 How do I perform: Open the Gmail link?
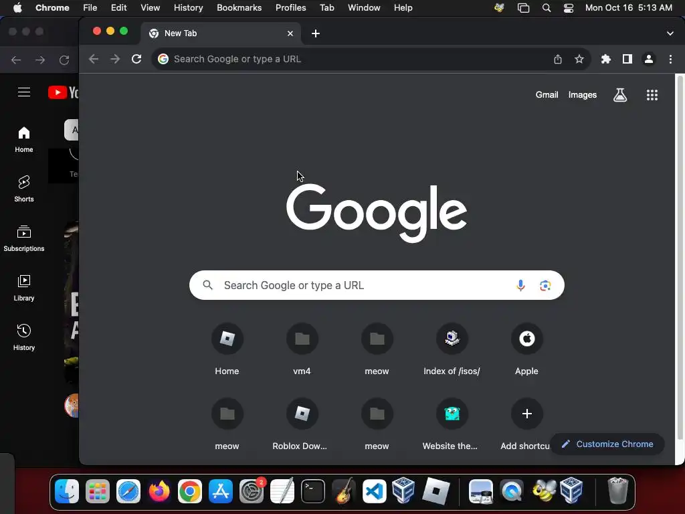pyautogui.click(x=547, y=95)
